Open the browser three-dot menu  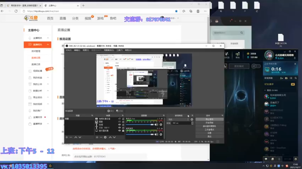(x=205, y=11)
